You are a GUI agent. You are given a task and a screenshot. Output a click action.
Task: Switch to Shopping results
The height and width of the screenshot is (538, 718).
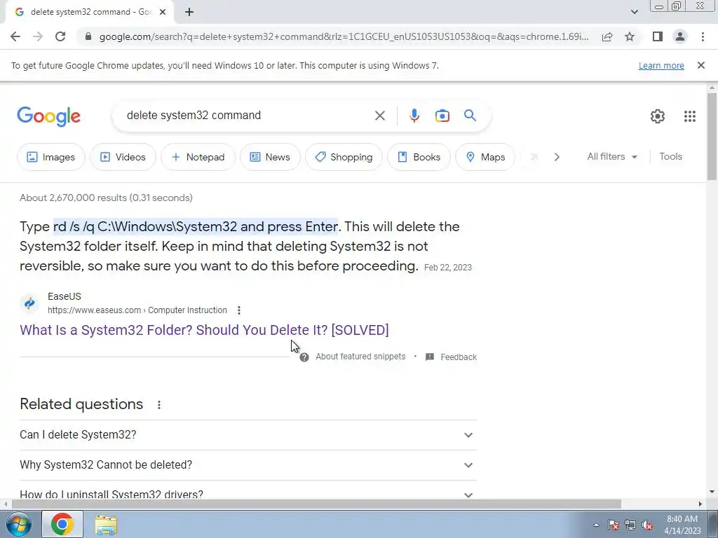coord(344,157)
